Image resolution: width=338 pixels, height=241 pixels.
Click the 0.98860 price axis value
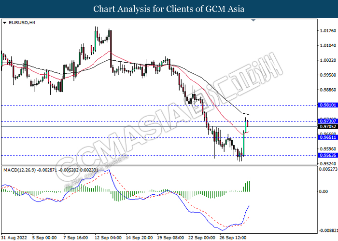pos(328,90)
